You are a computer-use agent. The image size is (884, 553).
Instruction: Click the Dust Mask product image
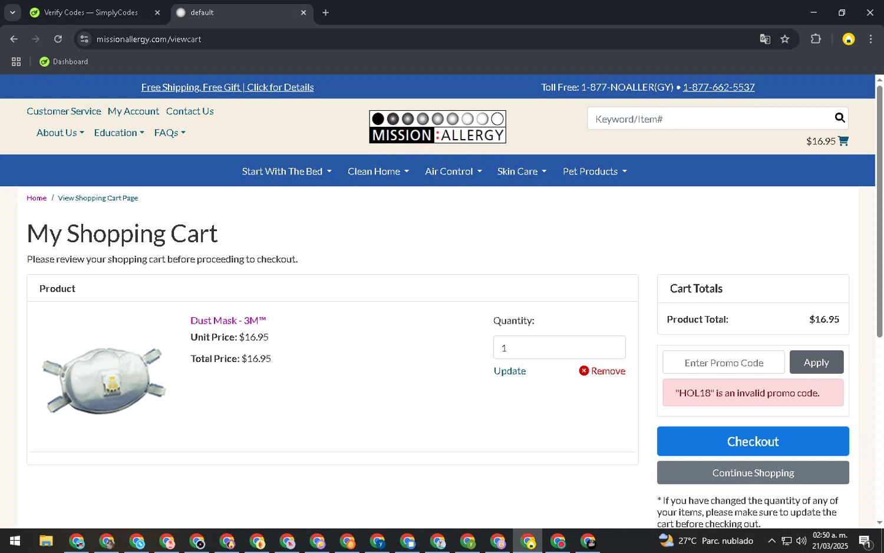point(104,380)
